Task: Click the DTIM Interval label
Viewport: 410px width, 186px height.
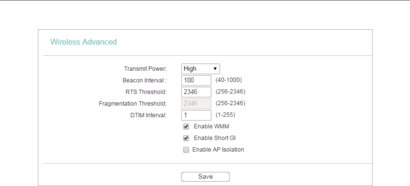Action: coord(148,115)
